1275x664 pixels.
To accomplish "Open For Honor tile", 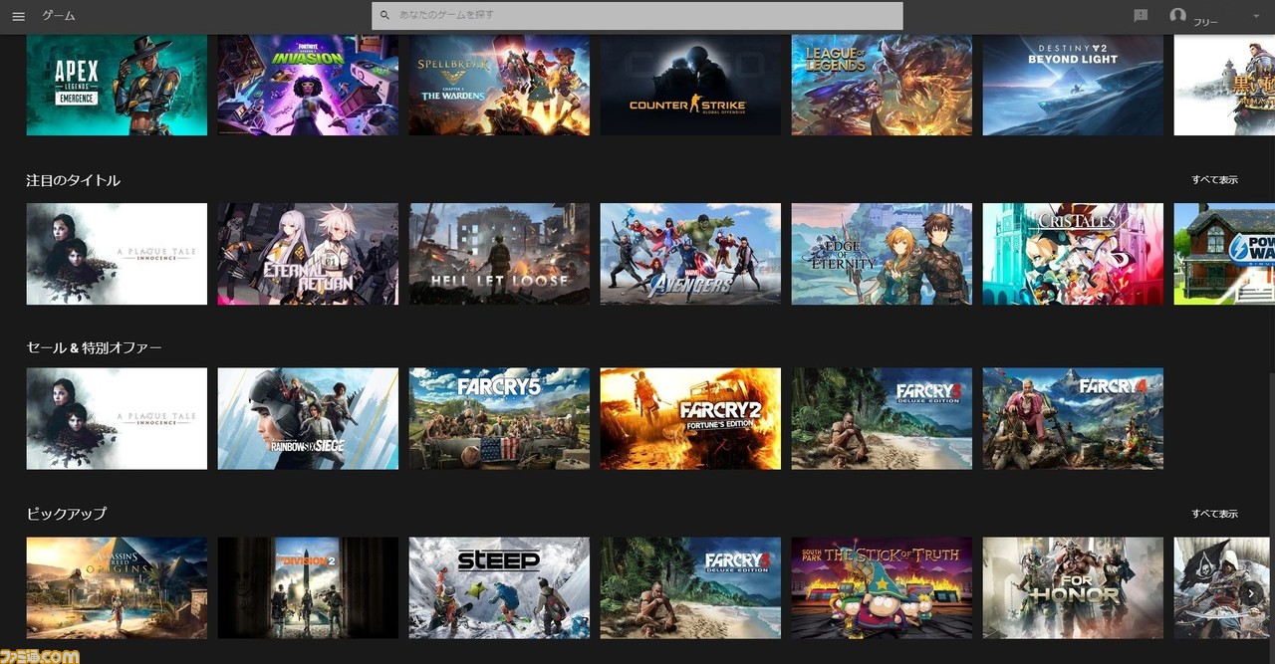I will [1073, 588].
